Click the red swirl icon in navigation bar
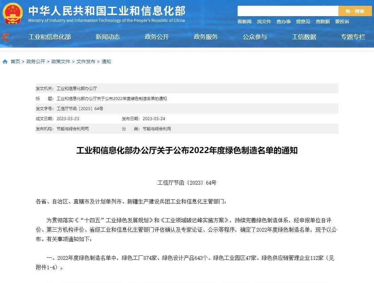Viewport: 374px width, 283px height. coord(6,37)
